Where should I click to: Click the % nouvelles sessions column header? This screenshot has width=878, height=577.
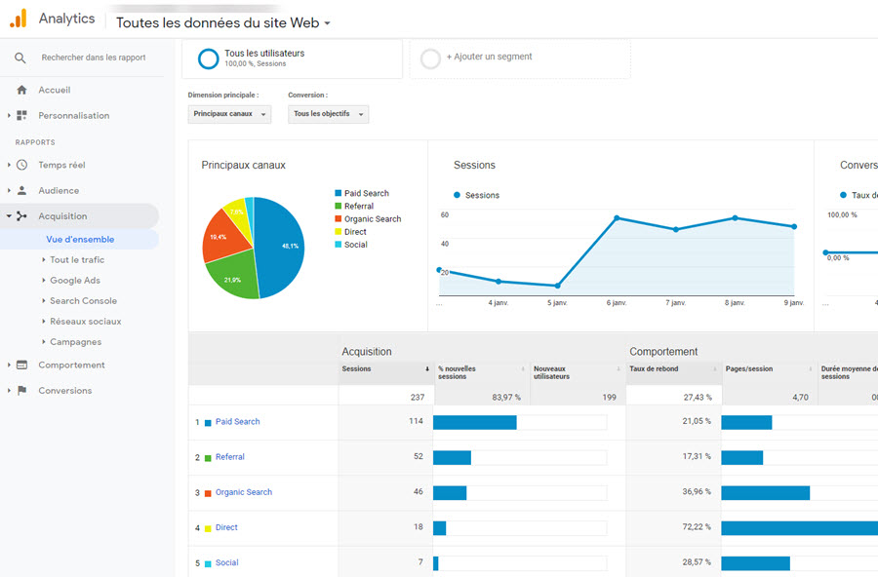coord(482,372)
